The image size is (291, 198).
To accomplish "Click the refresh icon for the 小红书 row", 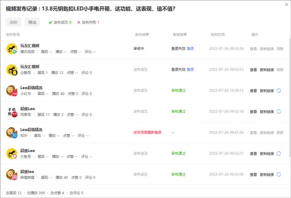I will point(279,91).
